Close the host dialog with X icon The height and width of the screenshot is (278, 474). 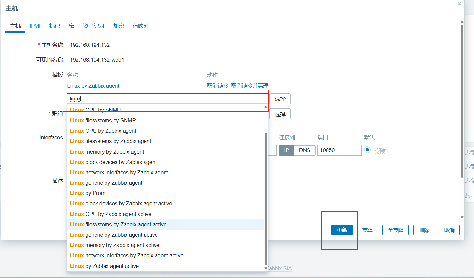pyautogui.click(x=459, y=4)
